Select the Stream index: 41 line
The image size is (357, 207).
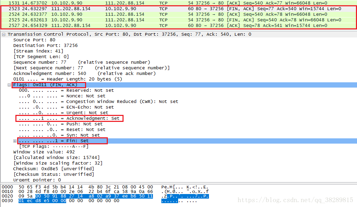[38, 51]
